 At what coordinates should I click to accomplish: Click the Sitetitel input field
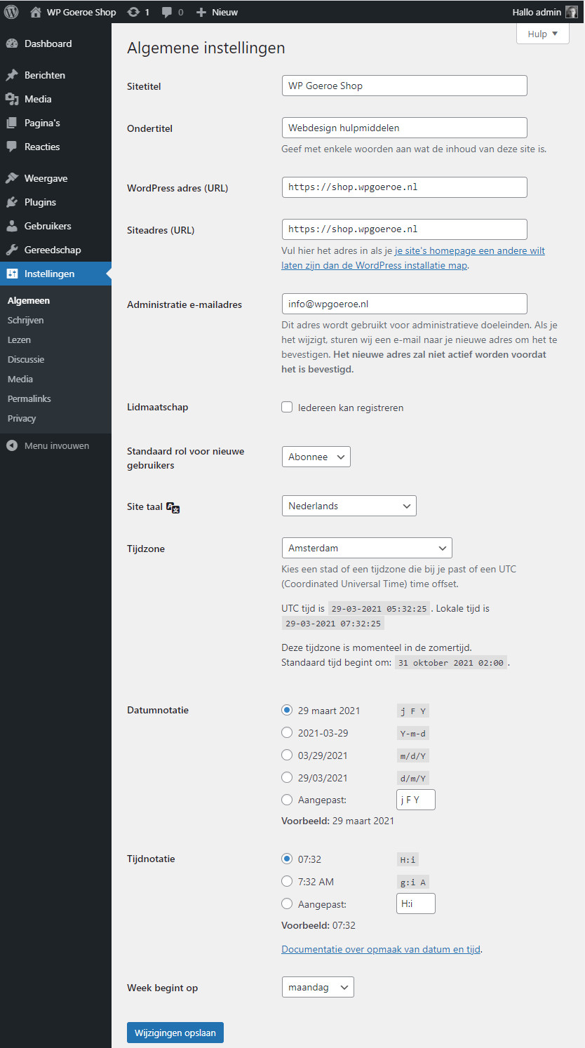(x=403, y=86)
